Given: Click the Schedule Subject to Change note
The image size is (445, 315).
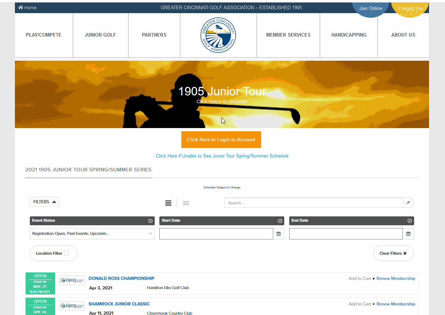Looking at the screenshot, I should (222, 187).
